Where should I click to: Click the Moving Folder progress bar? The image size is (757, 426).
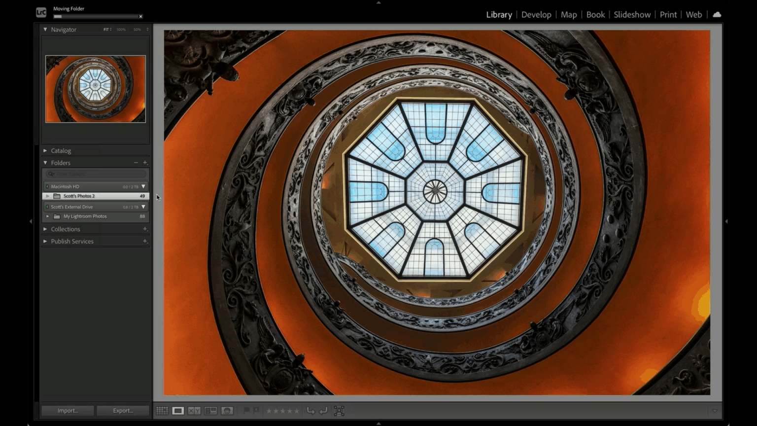point(95,16)
